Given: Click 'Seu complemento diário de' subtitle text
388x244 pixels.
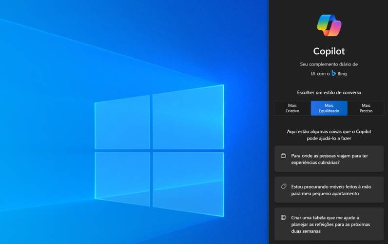Looking at the screenshot, I should [329, 64].
